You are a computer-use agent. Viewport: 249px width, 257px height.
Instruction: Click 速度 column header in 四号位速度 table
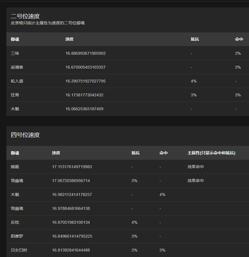pos(56,153)
